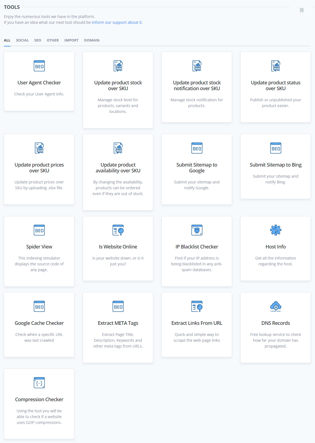
Task: Select the IP Blacklist Checker skull icon
Action: [x=197, y=230]
